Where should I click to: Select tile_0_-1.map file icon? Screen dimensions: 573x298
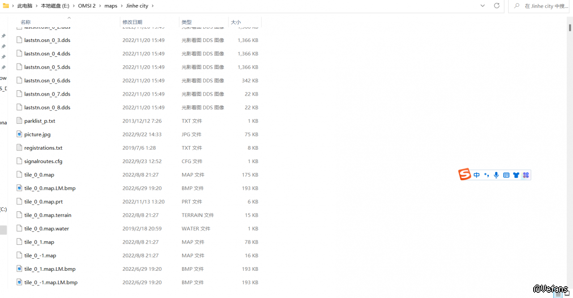coord(19,255)
